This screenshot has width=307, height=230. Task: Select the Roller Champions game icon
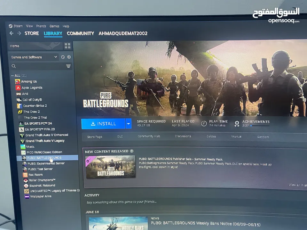point(26,180)
